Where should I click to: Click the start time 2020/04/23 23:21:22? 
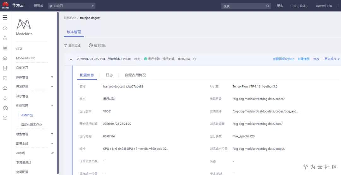117,124
